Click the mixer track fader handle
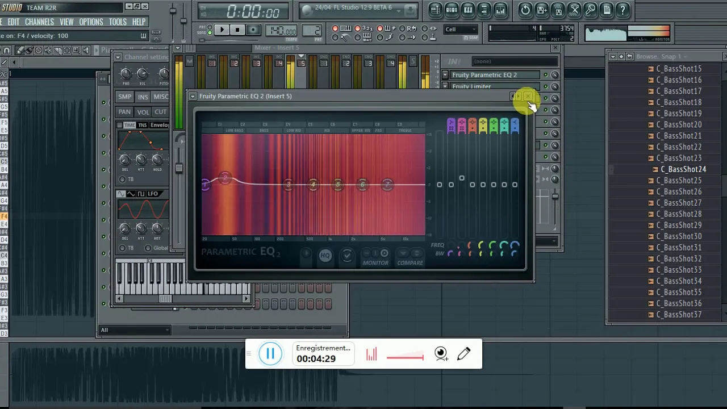727x409 pixels. click(x=179, y=169)
